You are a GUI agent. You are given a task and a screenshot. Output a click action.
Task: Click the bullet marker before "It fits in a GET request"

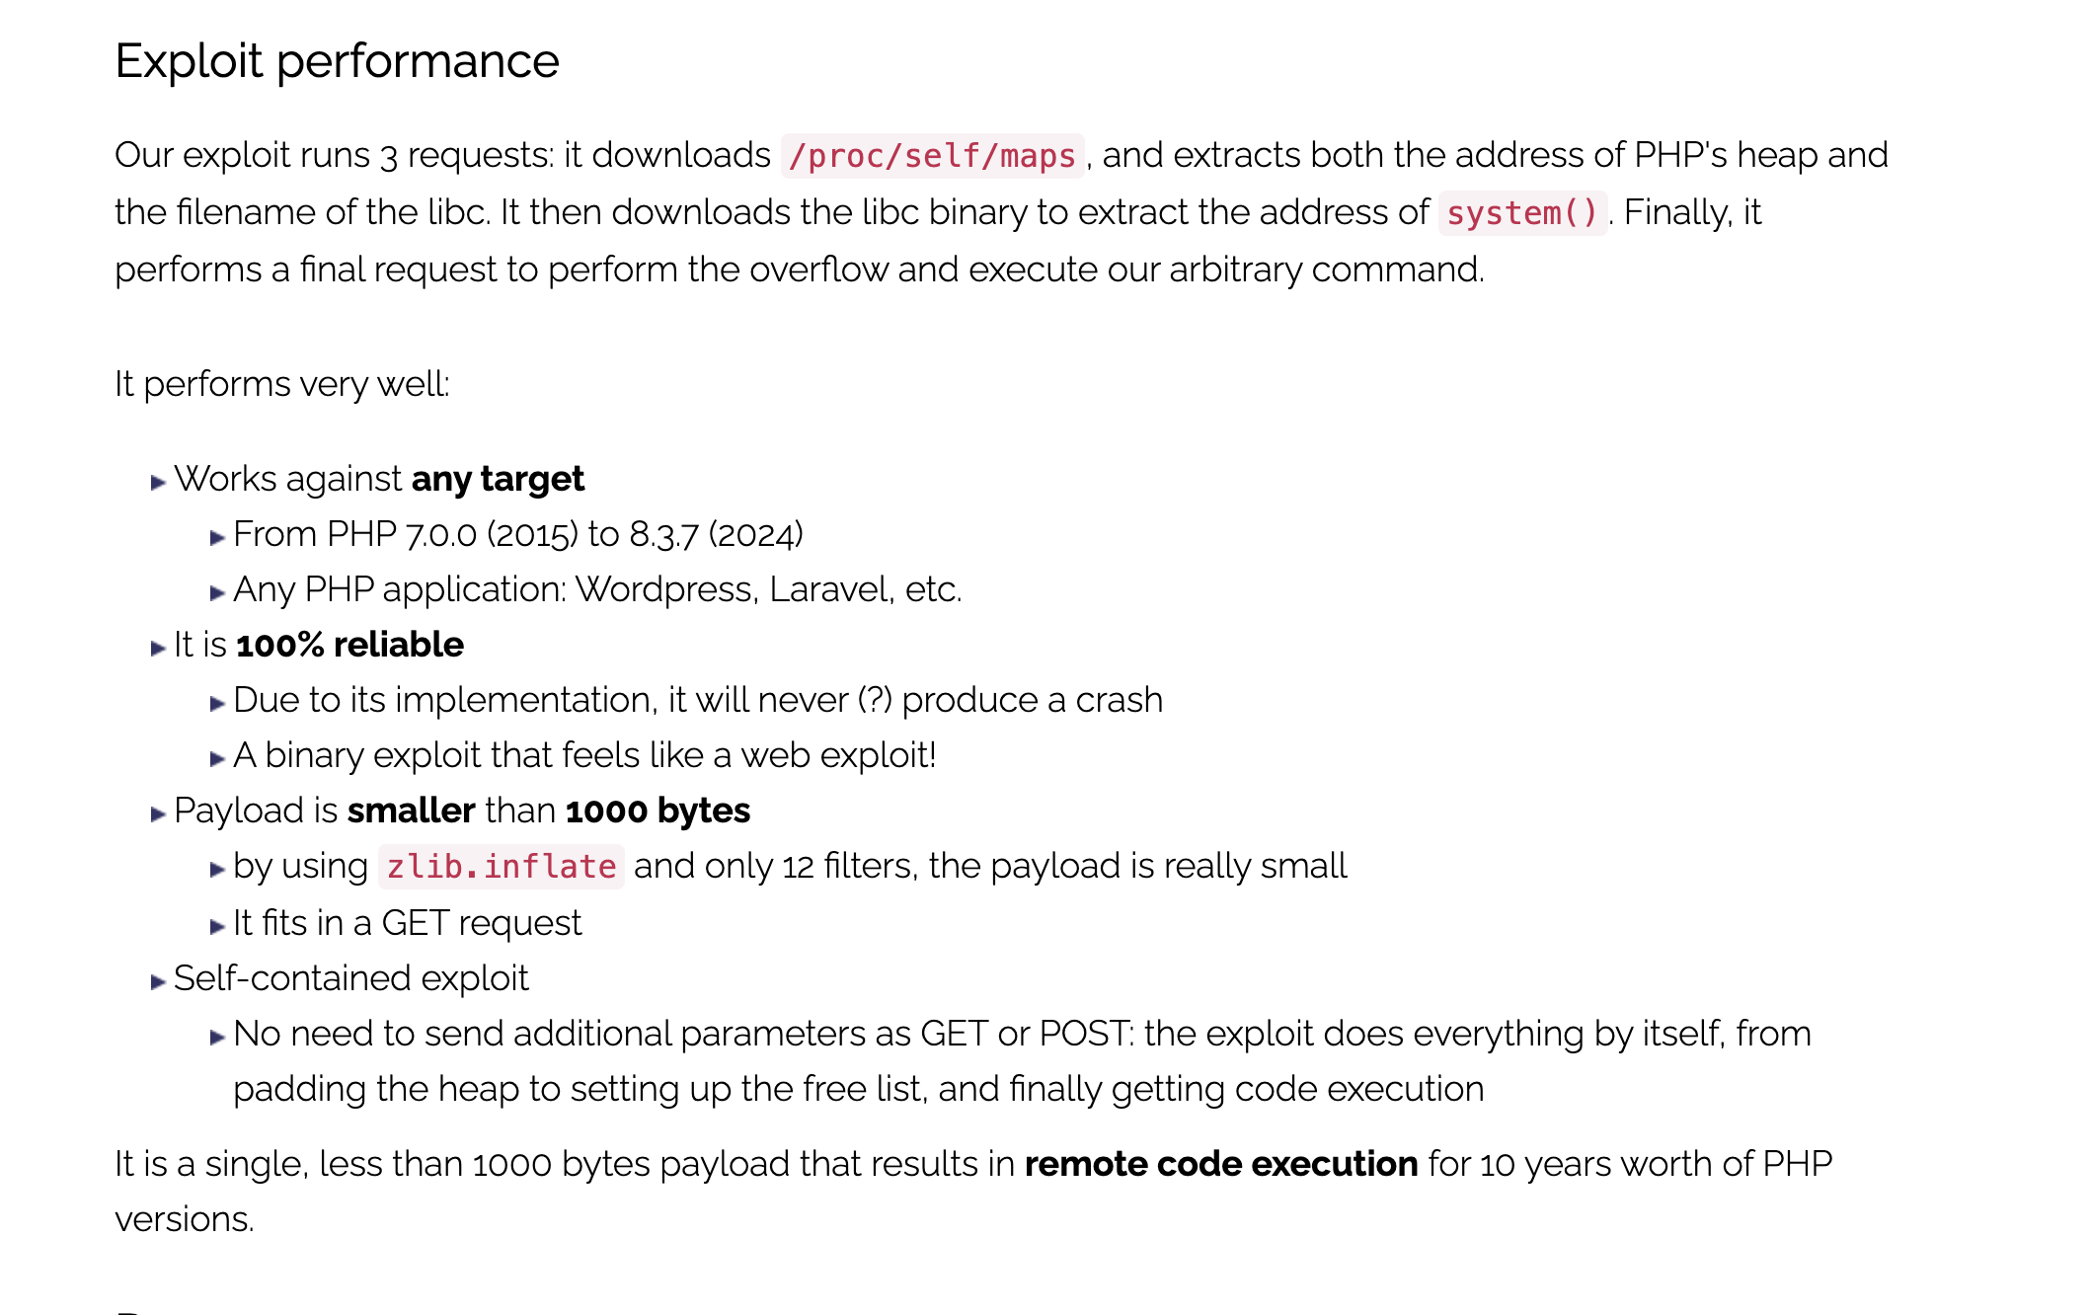click(x=217, y=926)
